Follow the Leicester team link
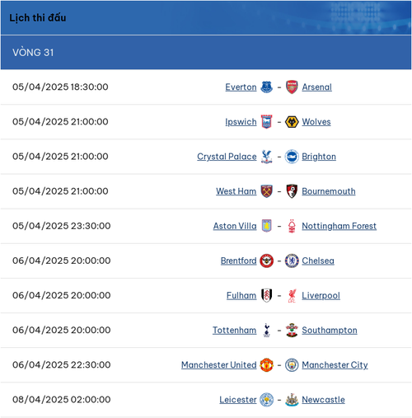This screenshot has width=412, height=418. (x=238, y=400)
